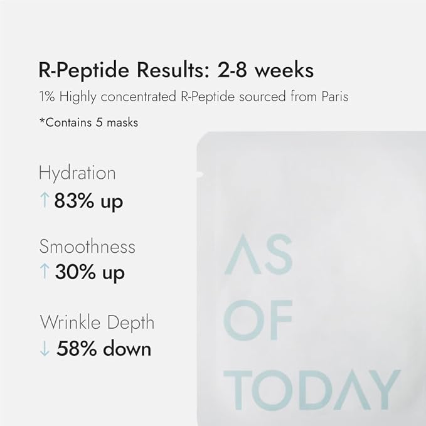Select the "Smoothness" label
426x426 pixels.
(x=87, y=246)
